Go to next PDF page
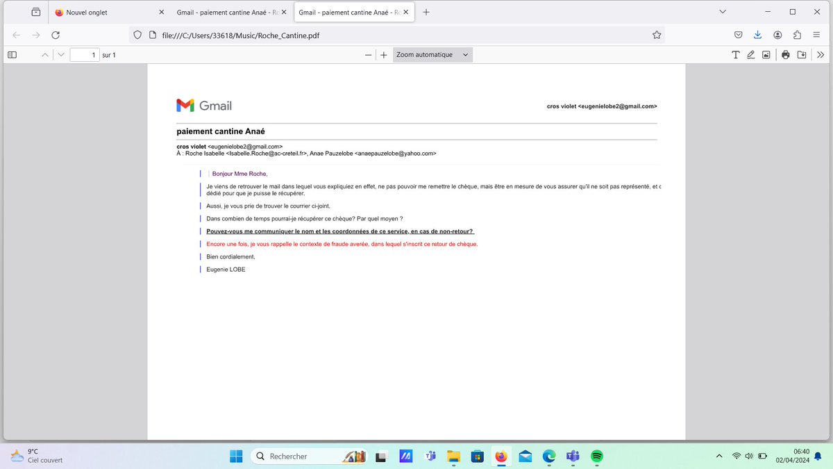833x469 pixels. click(61, 55)
